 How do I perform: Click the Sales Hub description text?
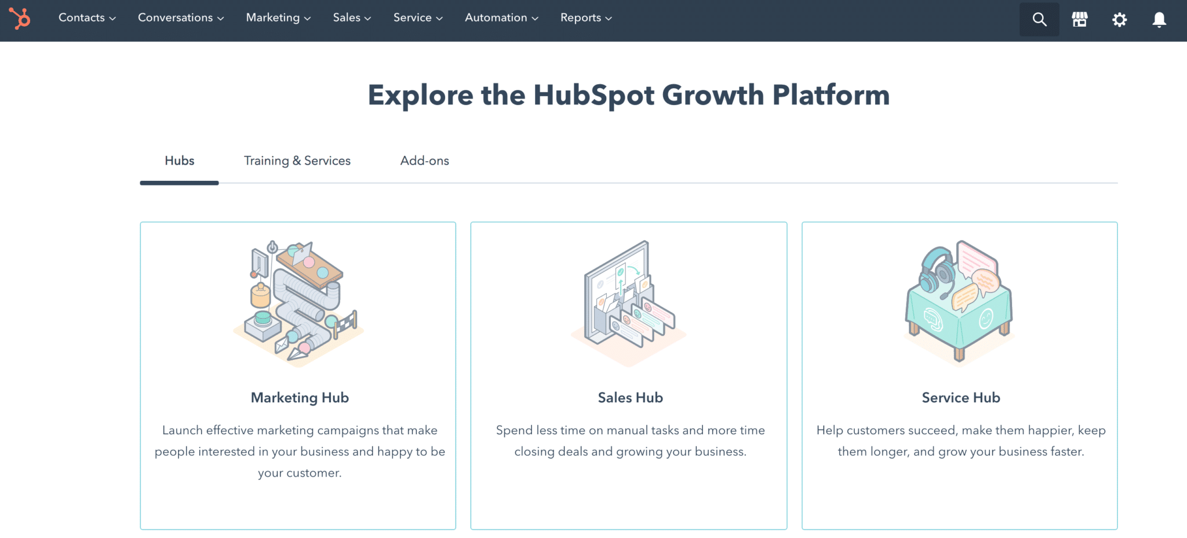[x=630, y=441]
